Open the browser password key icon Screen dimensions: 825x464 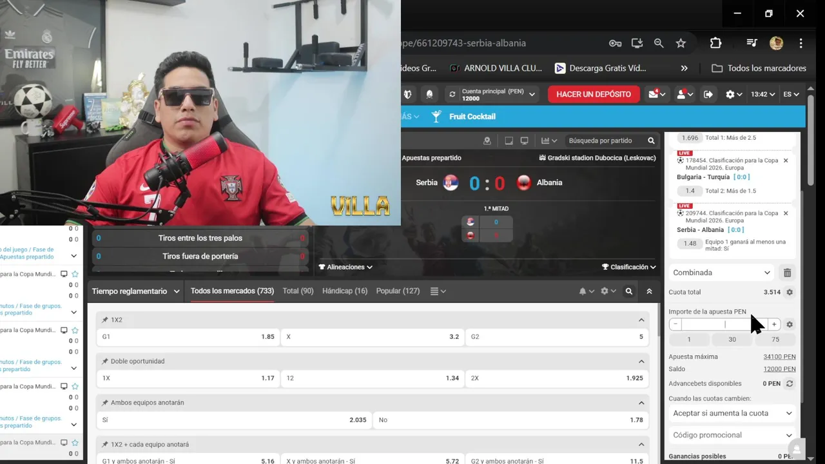(615, 43)
